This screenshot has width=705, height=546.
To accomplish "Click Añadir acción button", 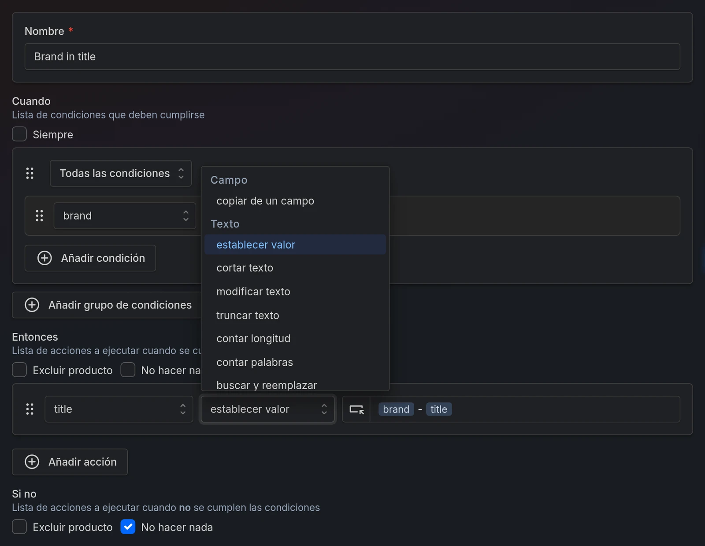I will [x=70, y=462].
